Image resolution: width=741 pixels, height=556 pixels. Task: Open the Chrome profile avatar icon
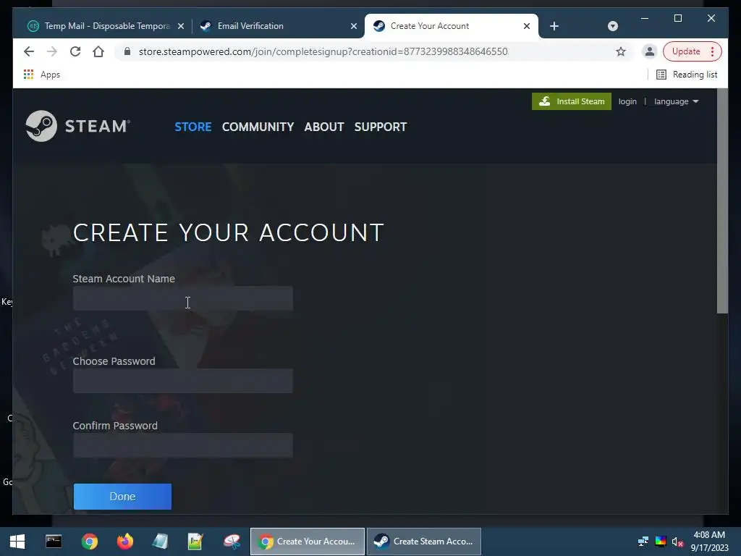click(650, 51)
